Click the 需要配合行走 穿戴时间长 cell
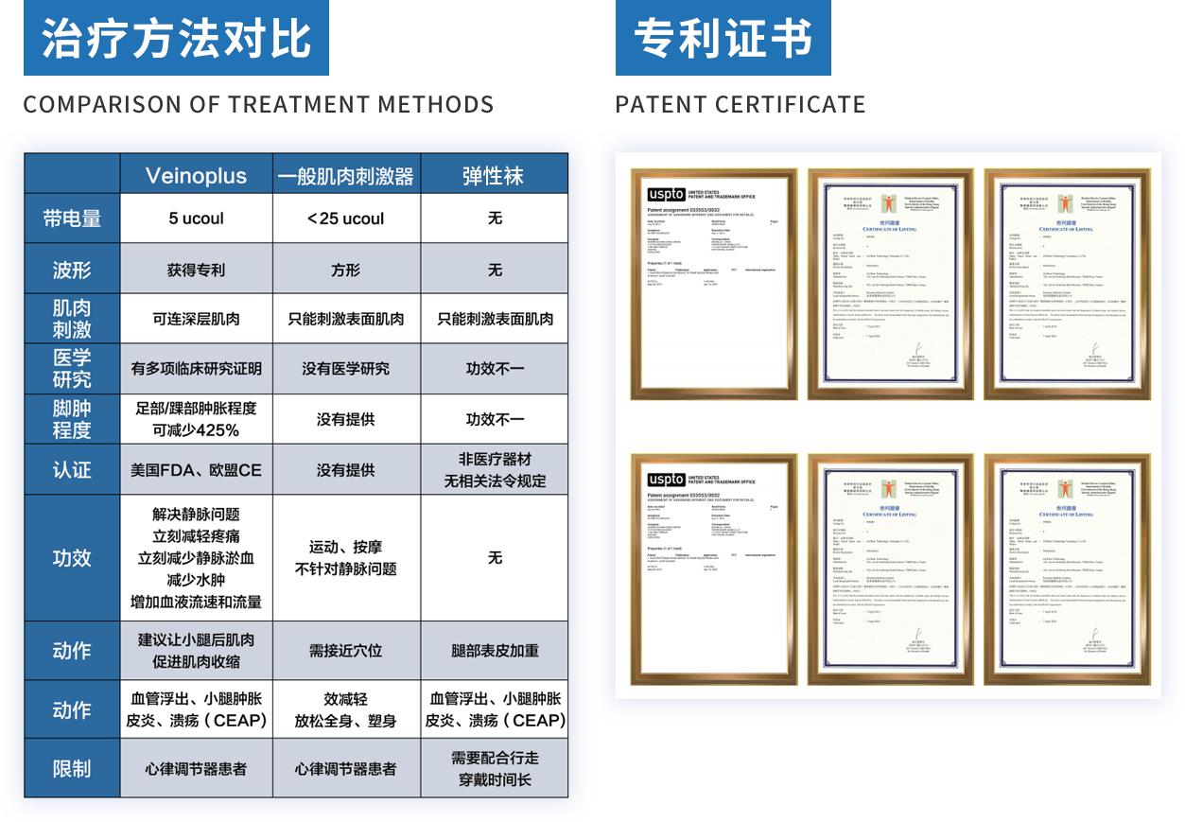The image size is (1185, 822). tap(494, 768)
